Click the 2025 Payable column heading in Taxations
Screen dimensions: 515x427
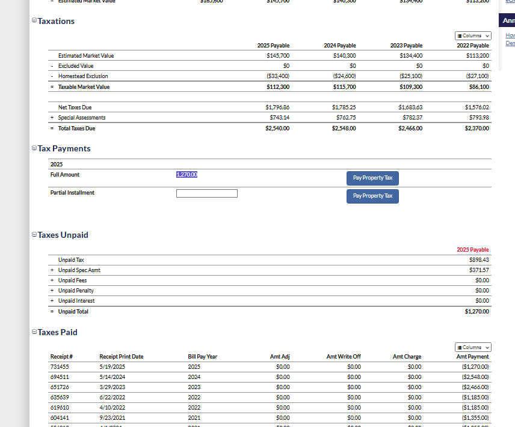coord(273,46)
